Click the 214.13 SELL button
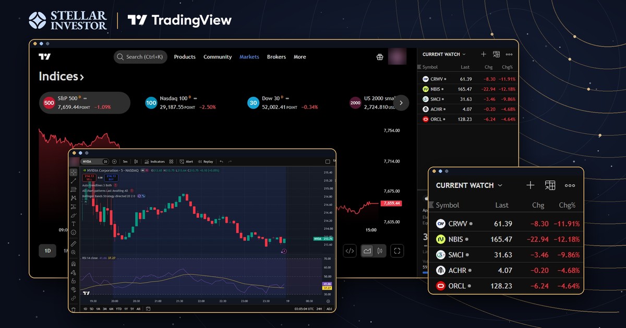 89,178
